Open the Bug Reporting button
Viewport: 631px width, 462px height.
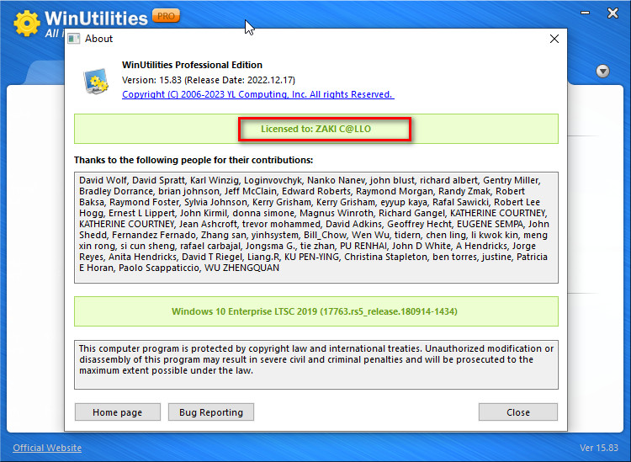(211, 412)
